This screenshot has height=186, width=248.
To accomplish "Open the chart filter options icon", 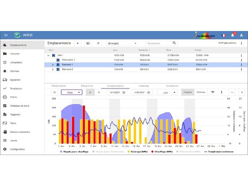I will [212, 93].
